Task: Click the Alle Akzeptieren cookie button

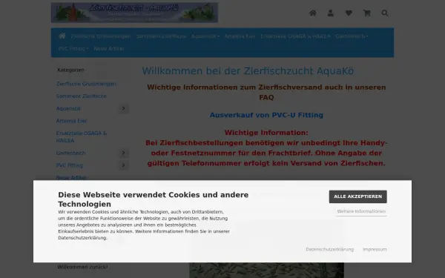Action: 358,196
